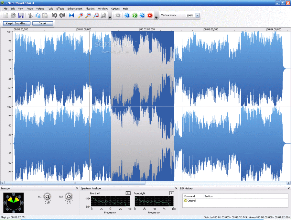291x220 pixels.
Task: Click the Front right spectrum options button
Action: [172, 193]
